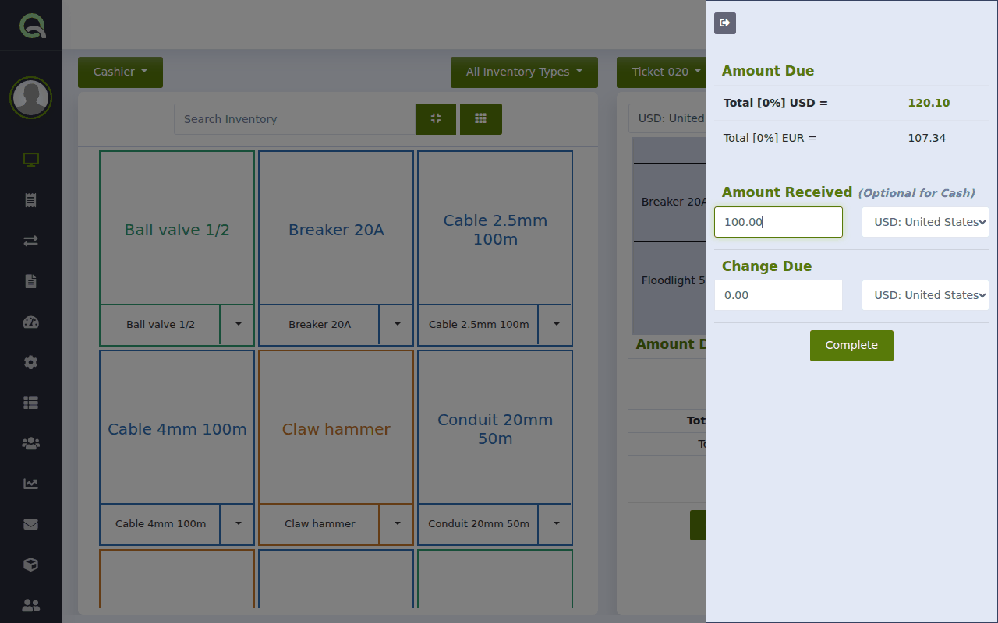Open the envelope mail icon in sidebar

point(31,524)
